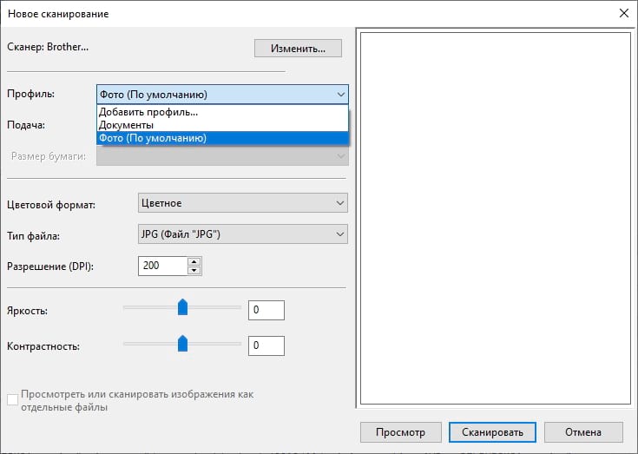This screenshot has width=638, height=454.
Task: Increase DPI with the up arrow
Action: (194, 261)
